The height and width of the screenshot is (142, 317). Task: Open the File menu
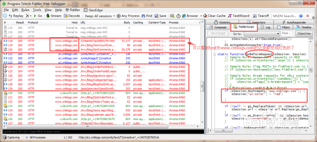click(x=6, y=10)
